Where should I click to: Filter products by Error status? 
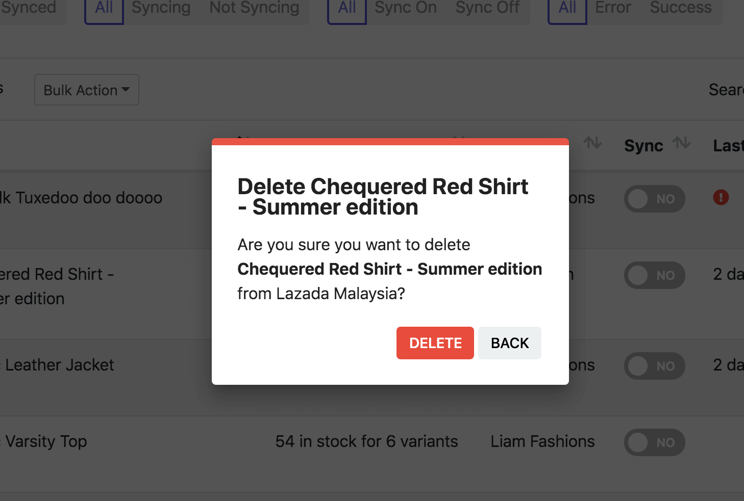click(613, 8)
